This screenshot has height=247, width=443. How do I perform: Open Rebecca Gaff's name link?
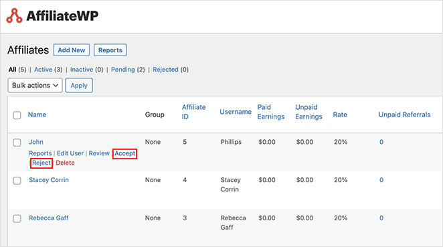point(49,218)
